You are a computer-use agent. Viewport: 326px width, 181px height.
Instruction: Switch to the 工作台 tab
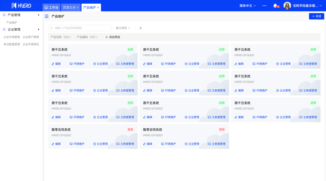51,8
